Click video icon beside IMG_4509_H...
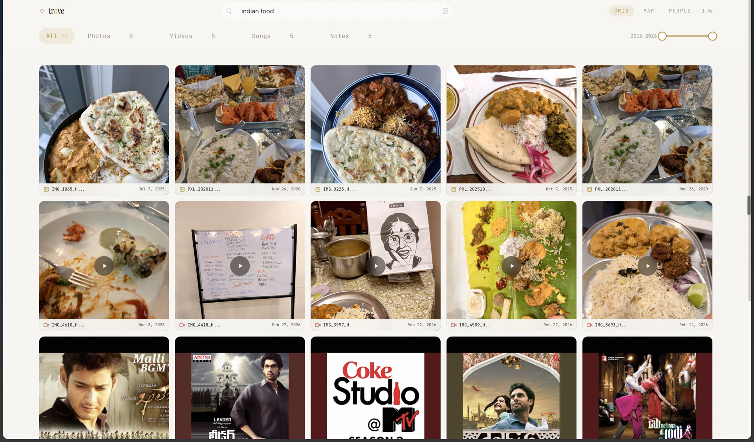Viewport: 754px width, 442px height. point(454,325)
